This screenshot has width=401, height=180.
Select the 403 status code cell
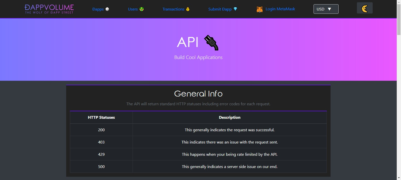(x=101, y=142)
